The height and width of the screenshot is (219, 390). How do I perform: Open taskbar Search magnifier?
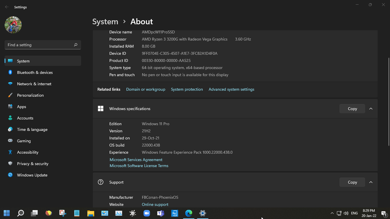pyautogui.click(x=20, y=213)
